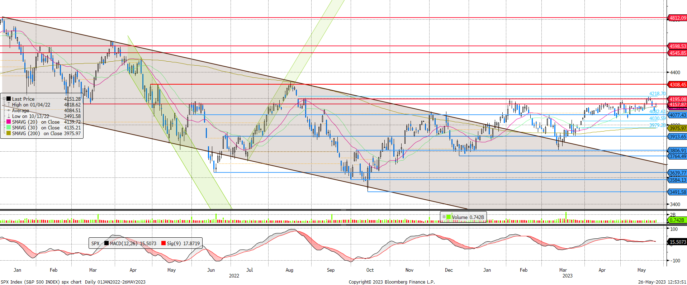Click the Last Price value 4151.28
Image resolution: width=687 pixels, height=285 pixels.
coord(72,99)
